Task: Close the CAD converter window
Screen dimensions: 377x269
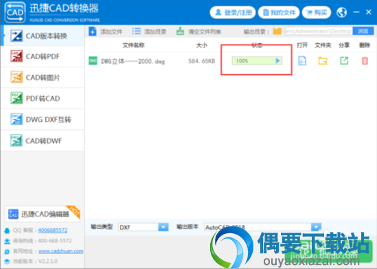Action: (x=369, y=12)
